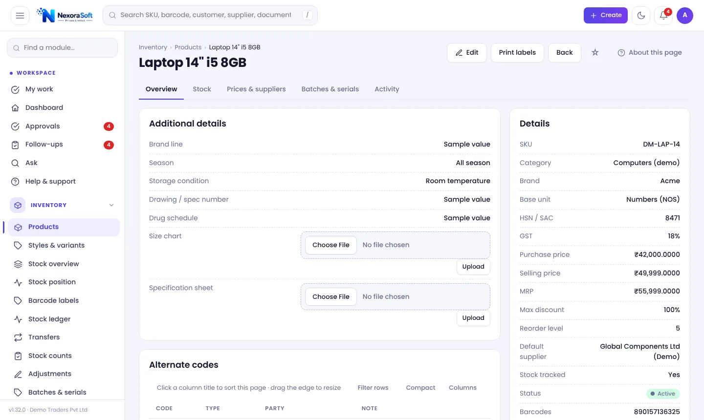Toggle Compact table view
This screenshot has width=704, height=420.
pyautogui.click(x=420, y=388)
